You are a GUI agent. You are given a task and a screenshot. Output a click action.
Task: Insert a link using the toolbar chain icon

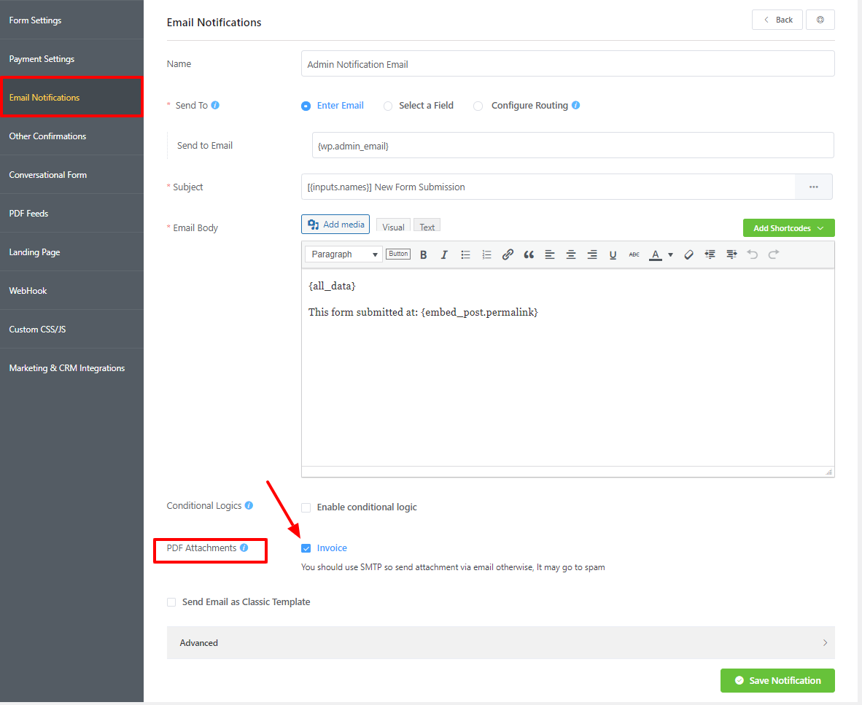point(508,254)
